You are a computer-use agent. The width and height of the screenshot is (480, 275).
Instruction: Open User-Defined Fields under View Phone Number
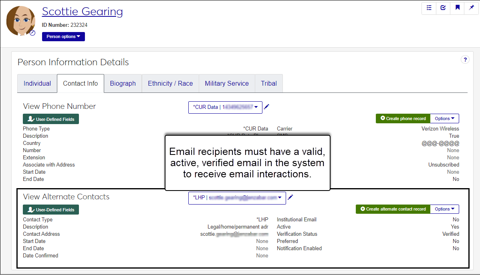pyautogui.click(x=51, y=119)
